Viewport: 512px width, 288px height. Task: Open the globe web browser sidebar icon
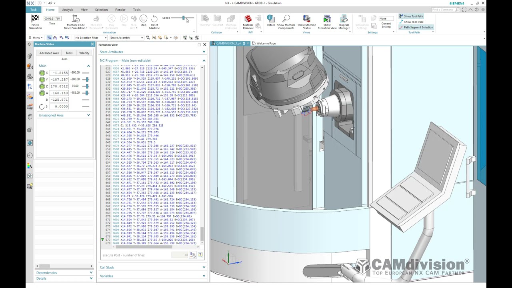[30, 143]
